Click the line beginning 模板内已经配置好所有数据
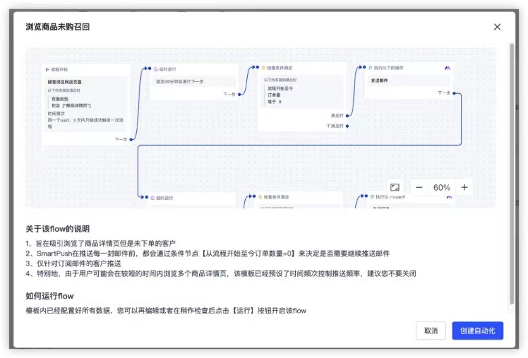The image size is (528, 358). point(166,311)
